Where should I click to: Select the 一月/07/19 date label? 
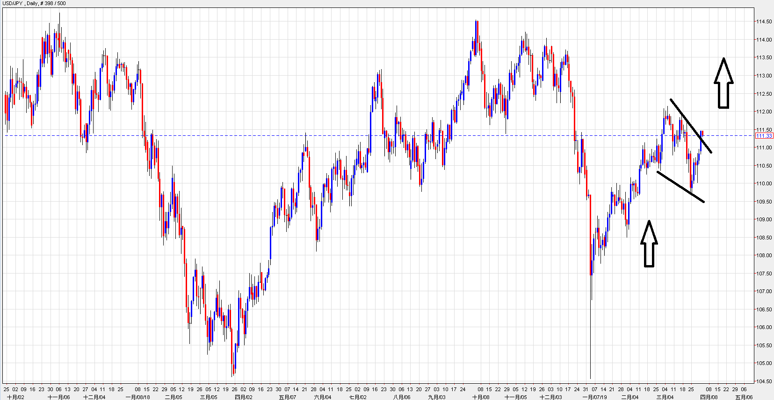pyautogui.click(x=594, y=397)
